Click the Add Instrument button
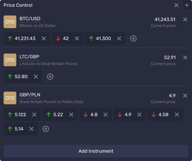Image resolution: width=192 pixels, height=161 pixels. click(x=96, y=151)
